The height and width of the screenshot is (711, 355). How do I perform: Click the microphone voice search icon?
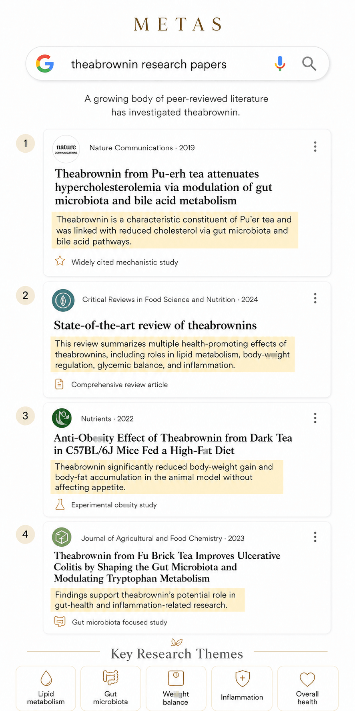point(280,63)
